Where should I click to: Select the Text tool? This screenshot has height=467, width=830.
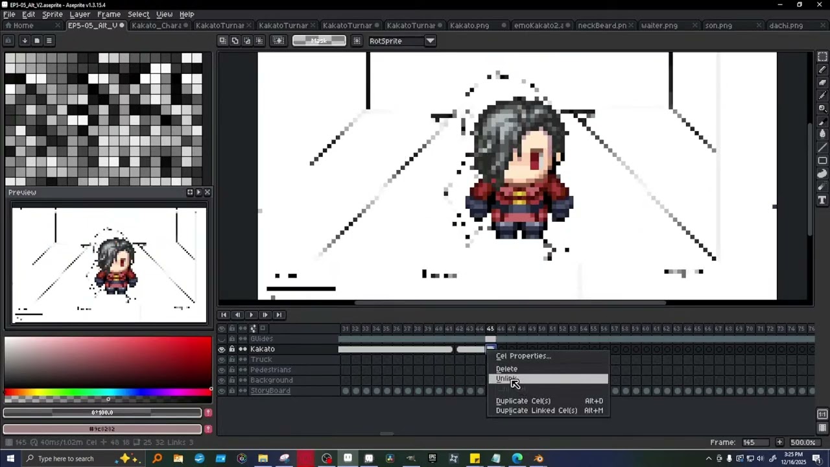point(822,200)
